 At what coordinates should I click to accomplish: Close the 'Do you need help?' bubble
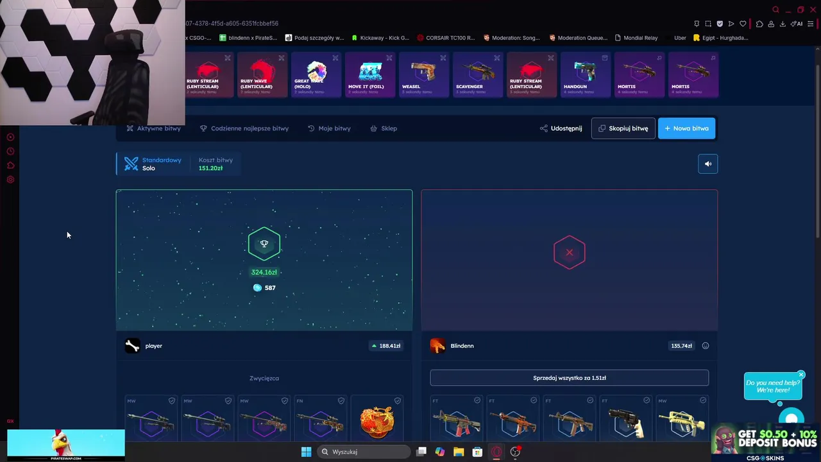point(801,375)
